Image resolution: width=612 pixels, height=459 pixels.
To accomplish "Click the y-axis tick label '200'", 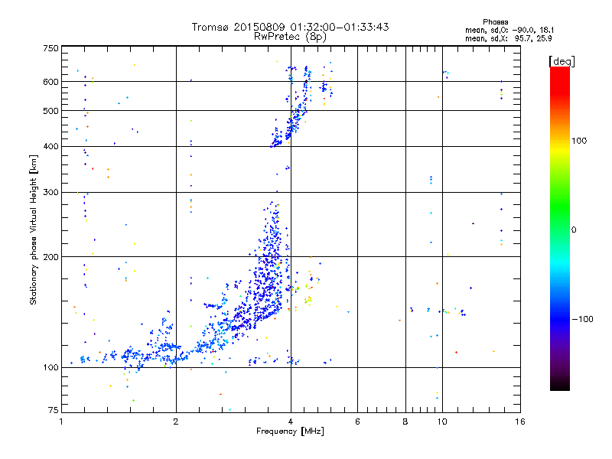I will 50,257.
